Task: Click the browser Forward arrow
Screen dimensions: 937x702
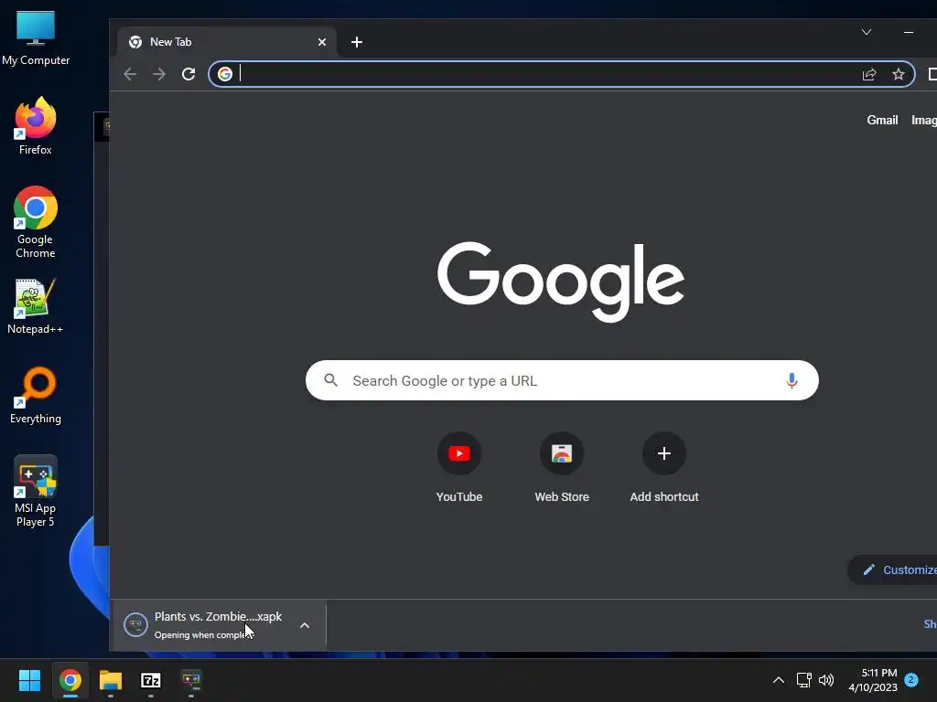Action: point(159,74)
